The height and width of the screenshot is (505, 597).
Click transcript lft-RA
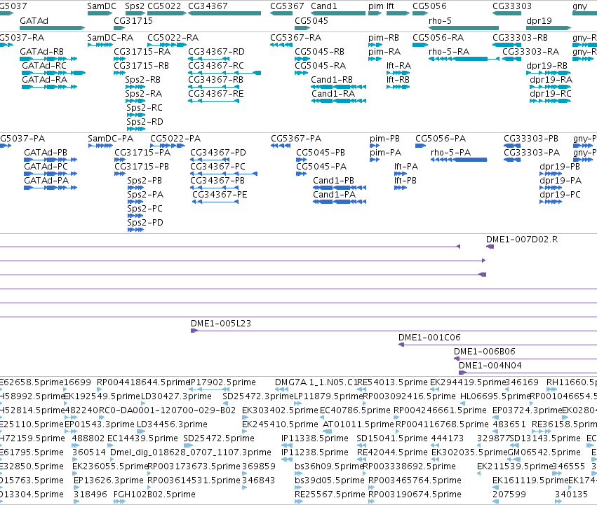point(398,73)
